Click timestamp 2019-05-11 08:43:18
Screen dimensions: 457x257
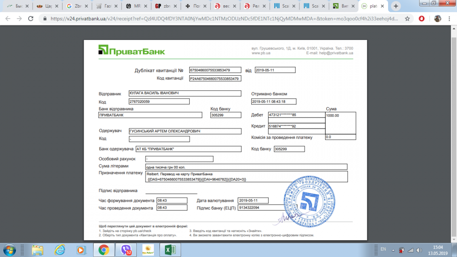tap(274, 101)
